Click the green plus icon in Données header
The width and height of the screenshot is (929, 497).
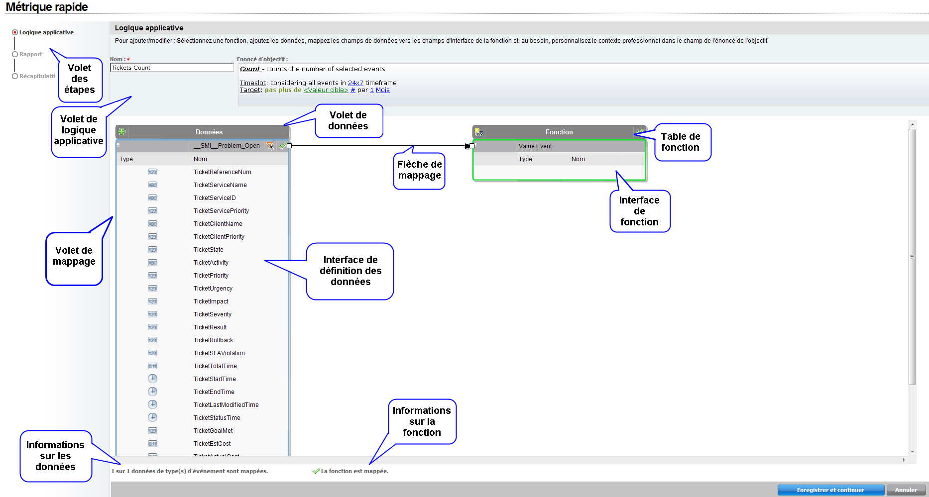point(121,132)
